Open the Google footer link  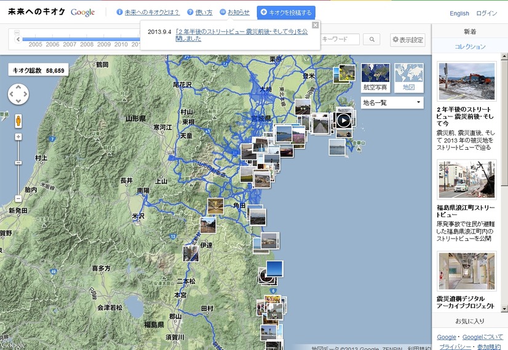[x=446, y=337]
